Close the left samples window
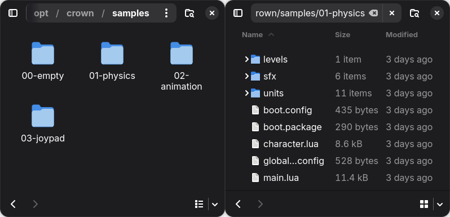The width and height of the screenshot is (450, 217). pos(212,13)
